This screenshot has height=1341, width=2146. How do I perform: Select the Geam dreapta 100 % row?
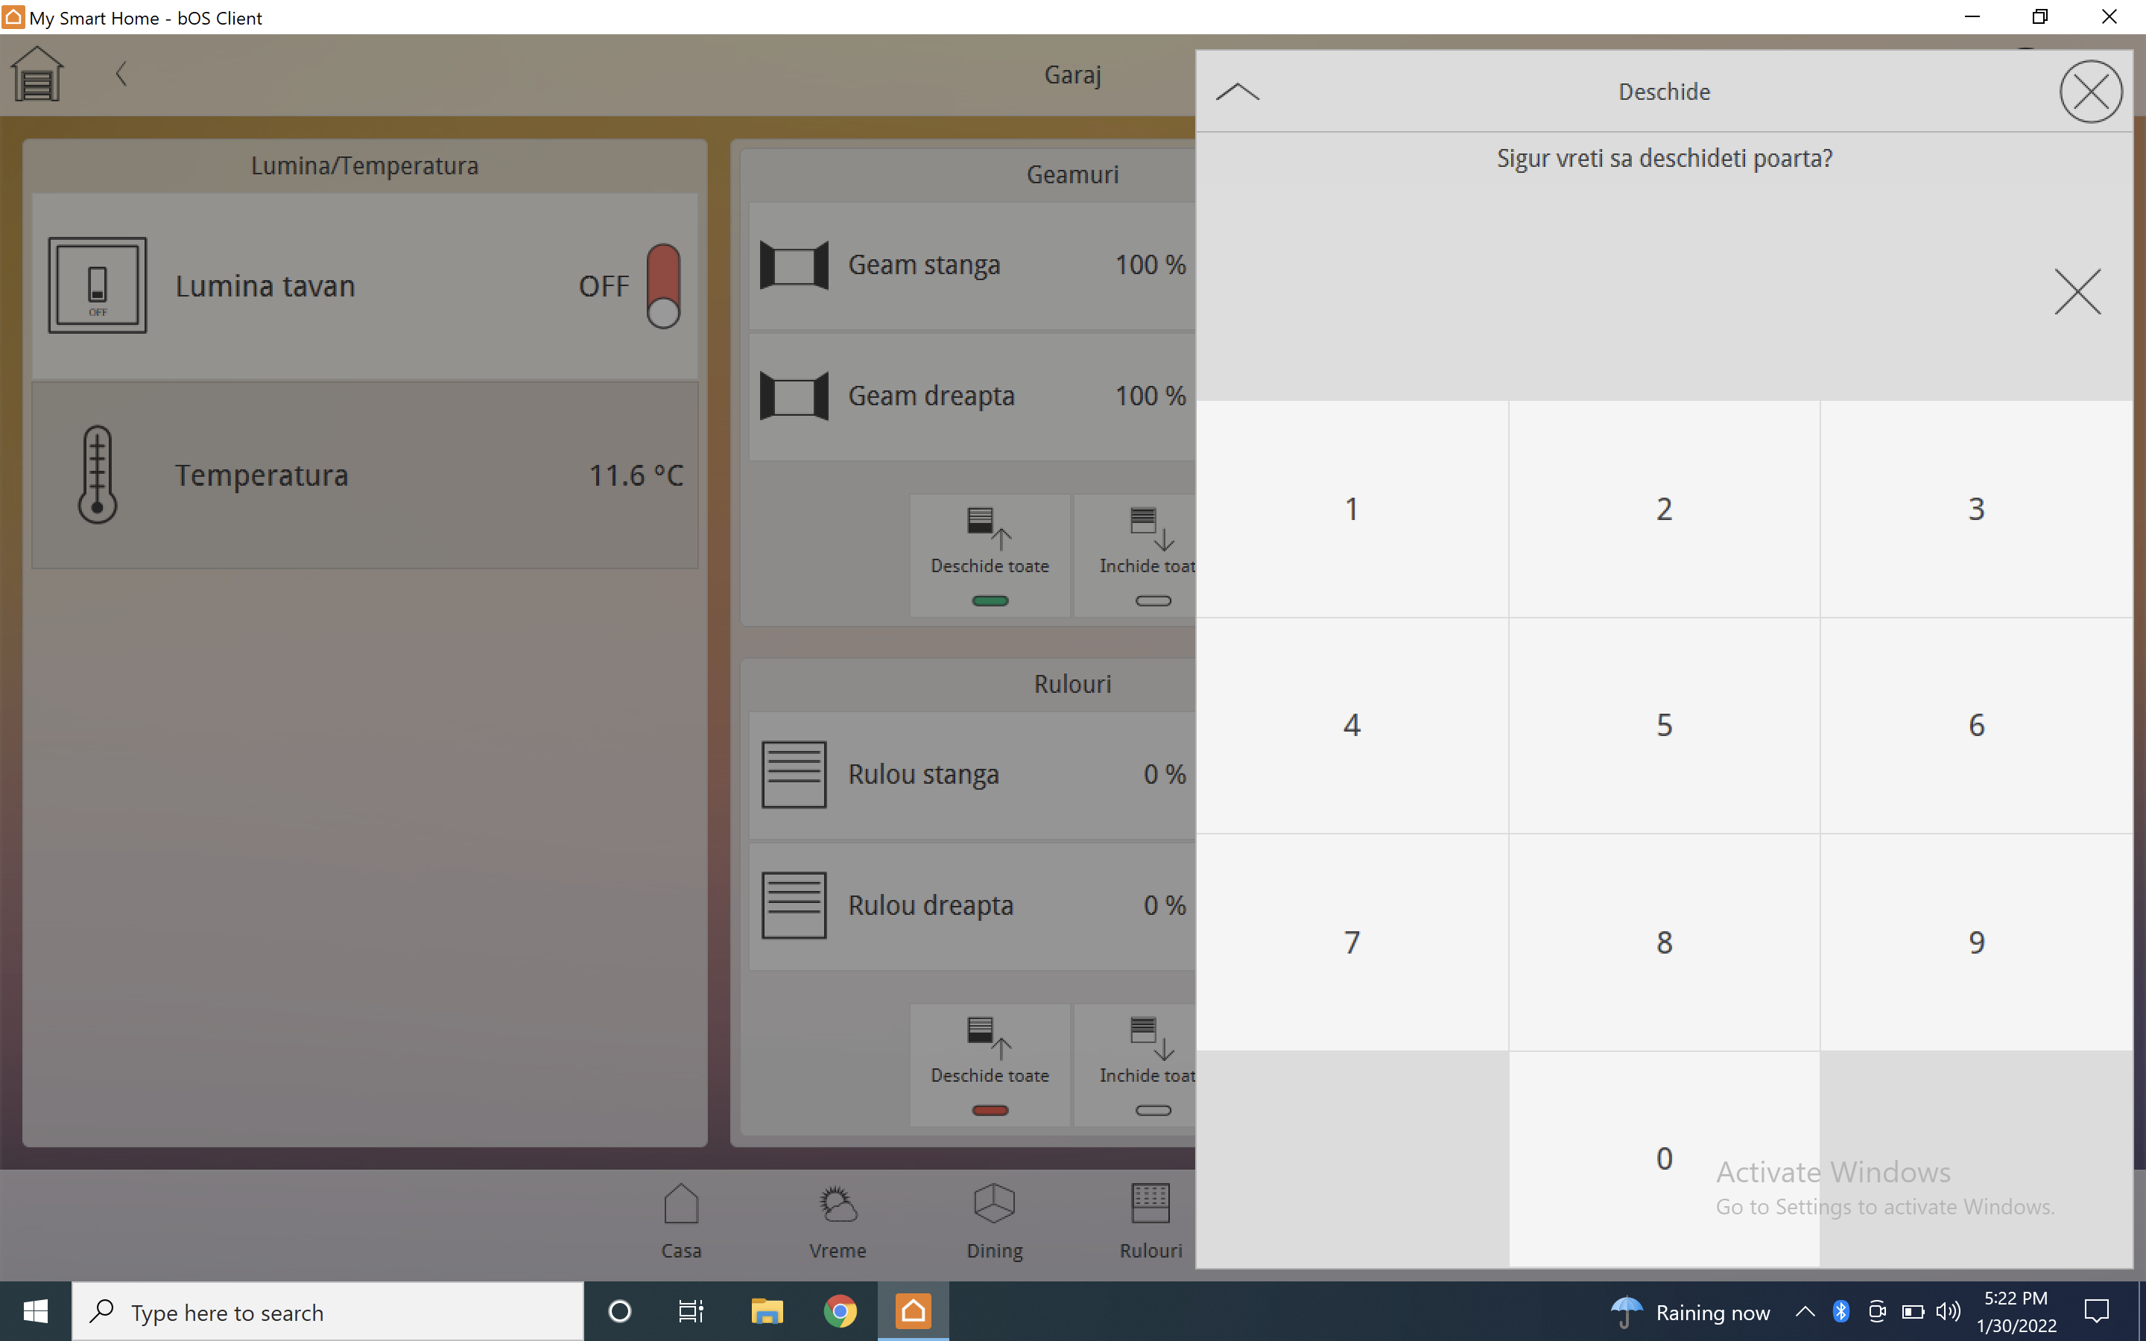point(972,396)
